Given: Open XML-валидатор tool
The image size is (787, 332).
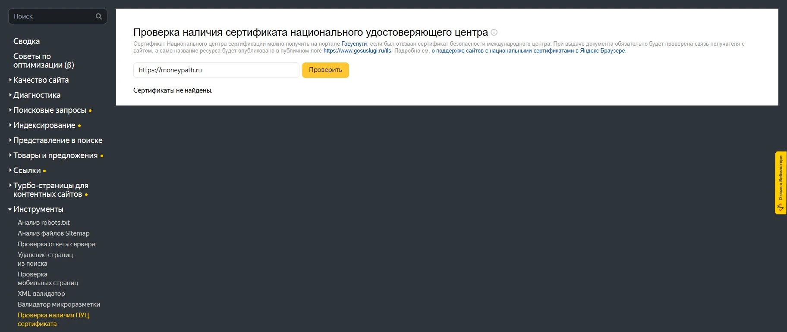Looking at the screenshot, I should pyautogui.click(x=41, y=294).
